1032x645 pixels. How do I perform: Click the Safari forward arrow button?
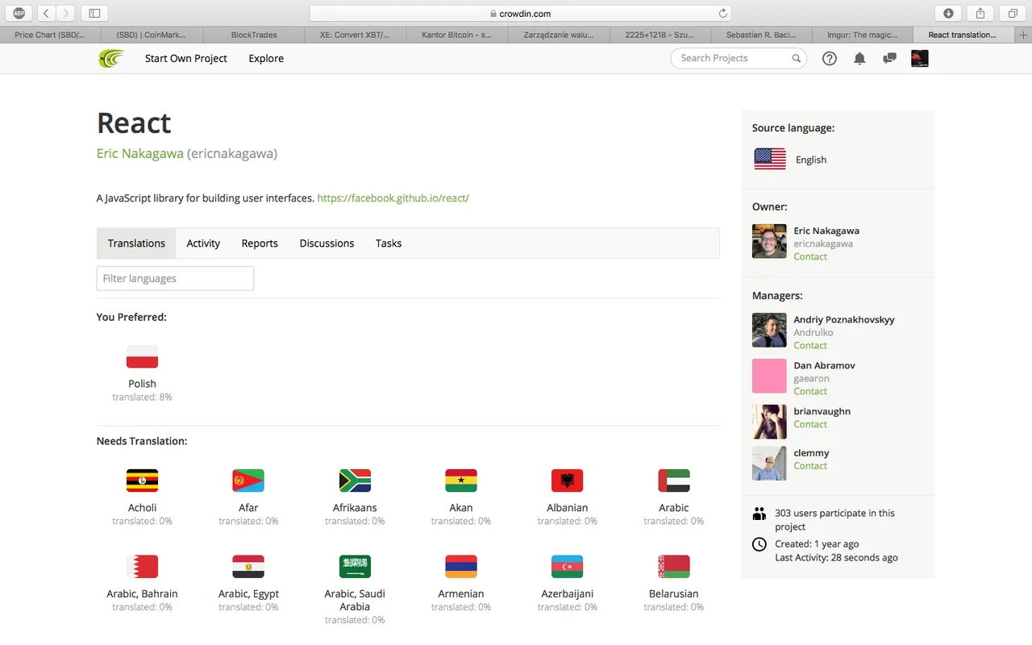(65, 13)
